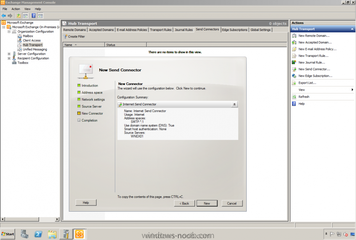Expand the View submenu arrow
The height and width of the screenshot is (240, 356).
[x=352, y=90]
